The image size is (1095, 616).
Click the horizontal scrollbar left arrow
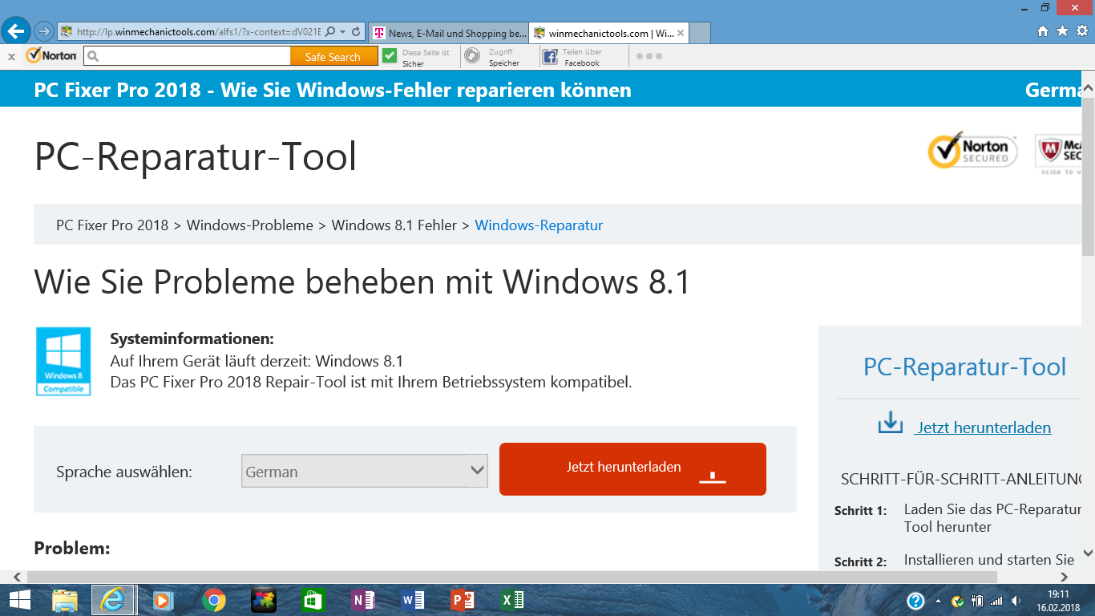point(17,577)
